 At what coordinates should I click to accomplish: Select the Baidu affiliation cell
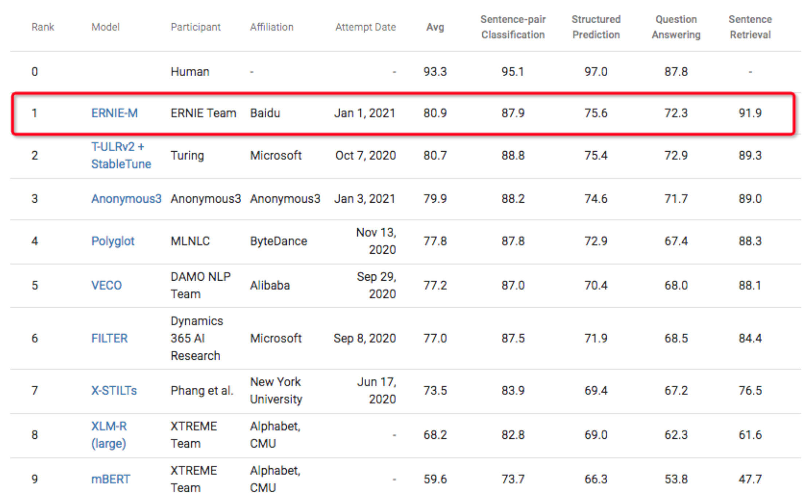click(265, 113)
